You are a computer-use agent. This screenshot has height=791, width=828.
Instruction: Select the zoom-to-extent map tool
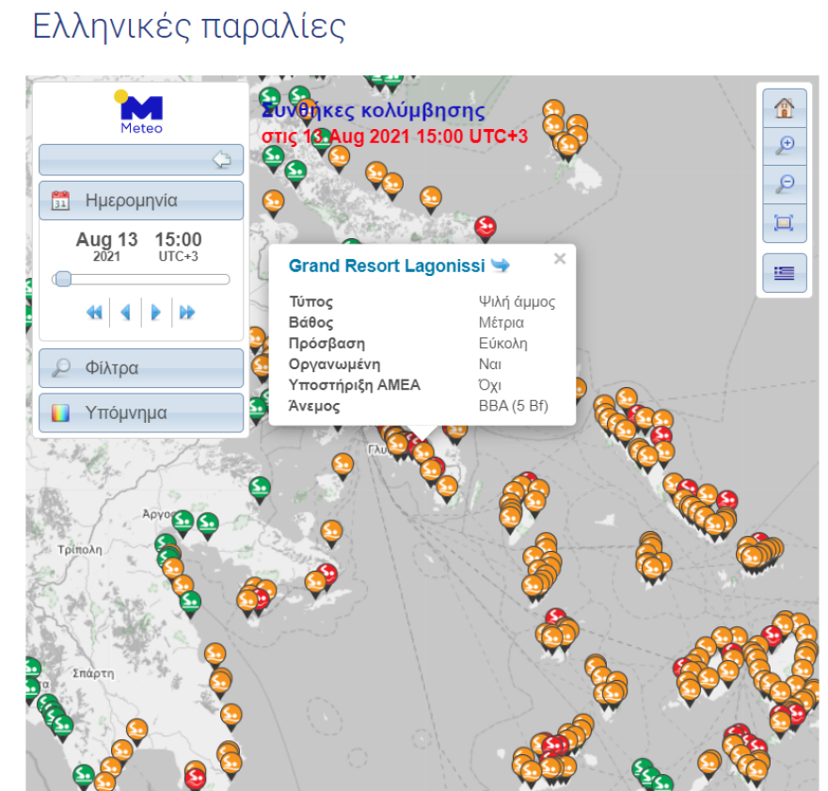pyautogui.click(x=784, y=222)
